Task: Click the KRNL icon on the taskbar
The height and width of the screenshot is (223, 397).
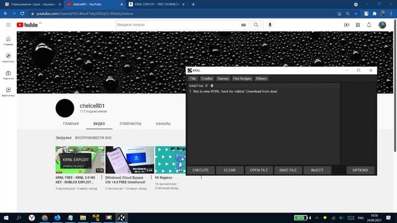Action: pos(122,217)
